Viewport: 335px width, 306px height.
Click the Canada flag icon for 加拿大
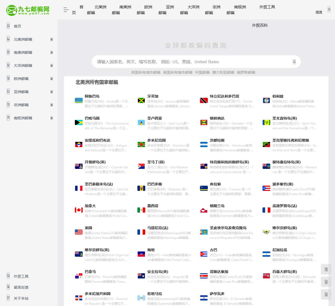pyautogui.click(x=79, y=210)
